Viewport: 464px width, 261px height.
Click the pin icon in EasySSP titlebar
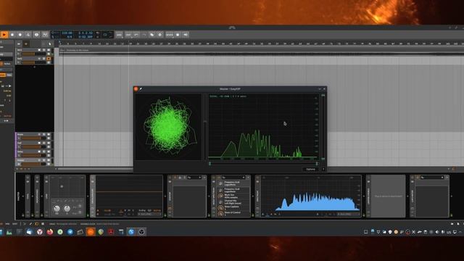tap(141, 88)
